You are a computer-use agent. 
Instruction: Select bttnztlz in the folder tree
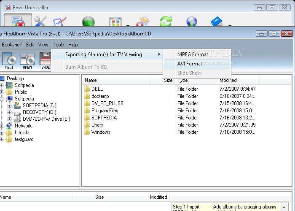(22, 133)
